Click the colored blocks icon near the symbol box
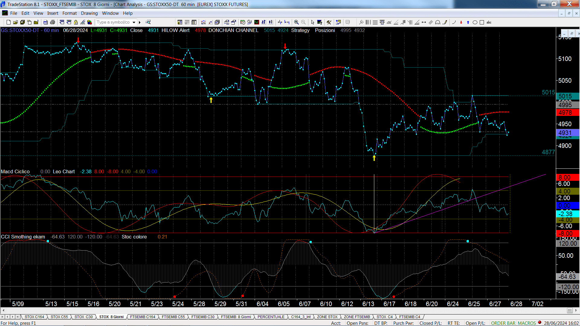 pyautogui.click(x=90, y=22)
